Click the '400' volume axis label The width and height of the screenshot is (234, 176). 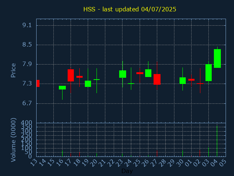point(26,123)
